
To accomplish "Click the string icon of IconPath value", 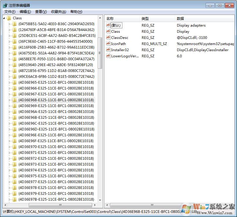I will click(x=108, y=44).
